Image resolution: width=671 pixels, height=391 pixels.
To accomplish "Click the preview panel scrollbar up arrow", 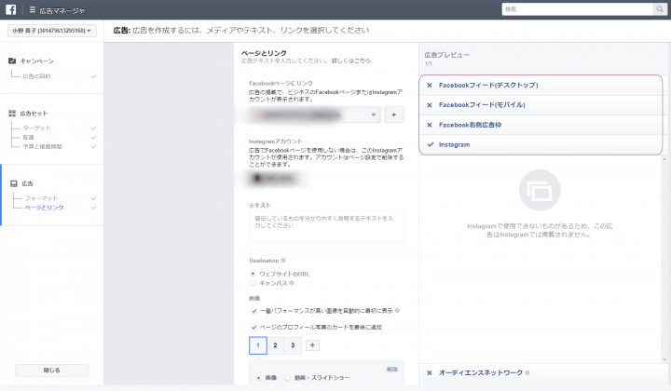I will pyautogui.click(x=664, y=159).
